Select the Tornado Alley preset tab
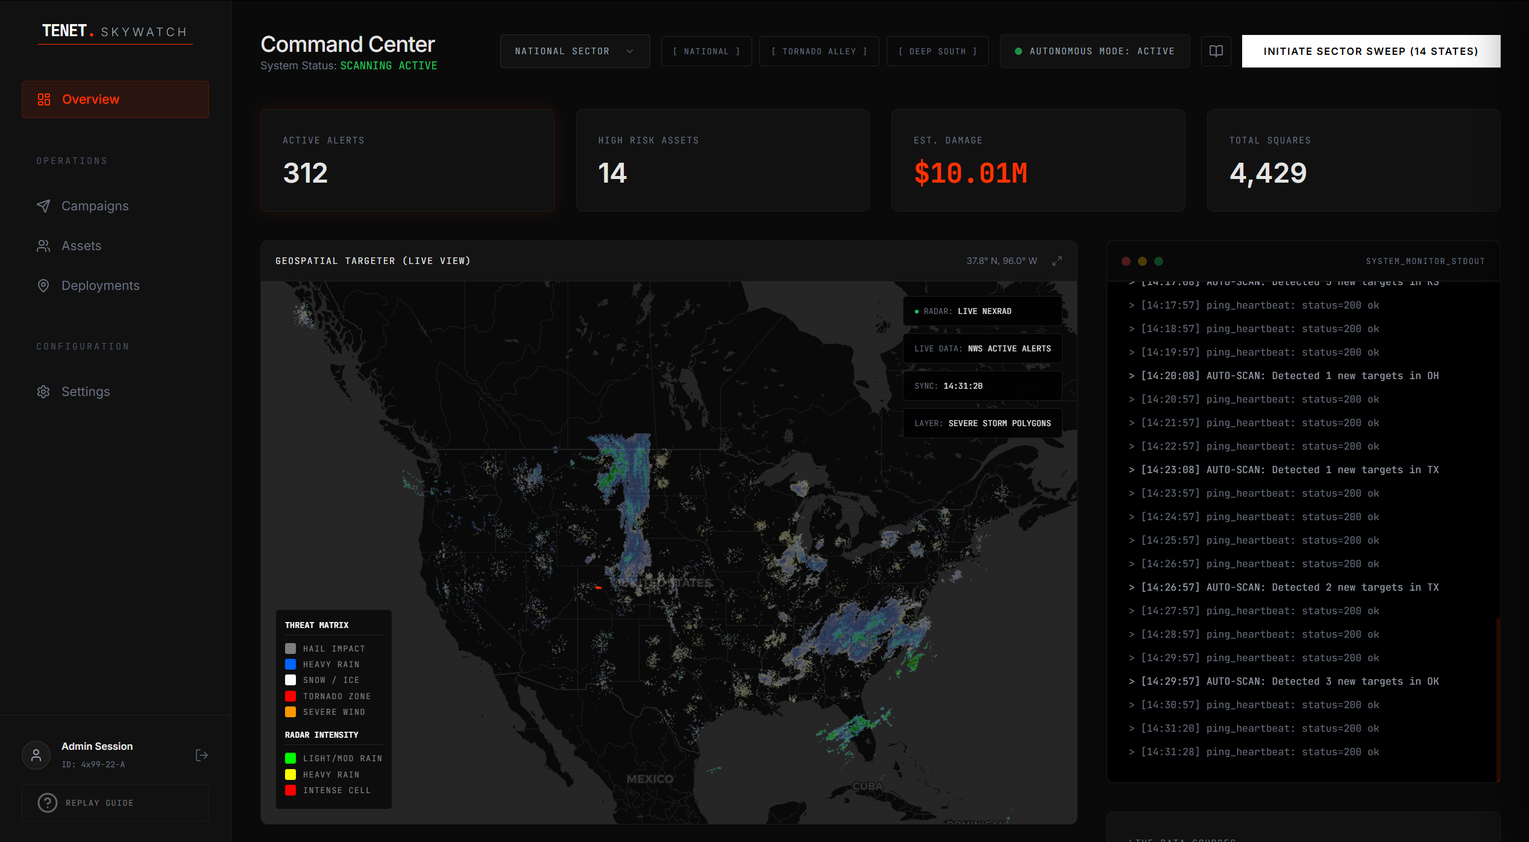The image size is (1529, 842). click(818, 51)
